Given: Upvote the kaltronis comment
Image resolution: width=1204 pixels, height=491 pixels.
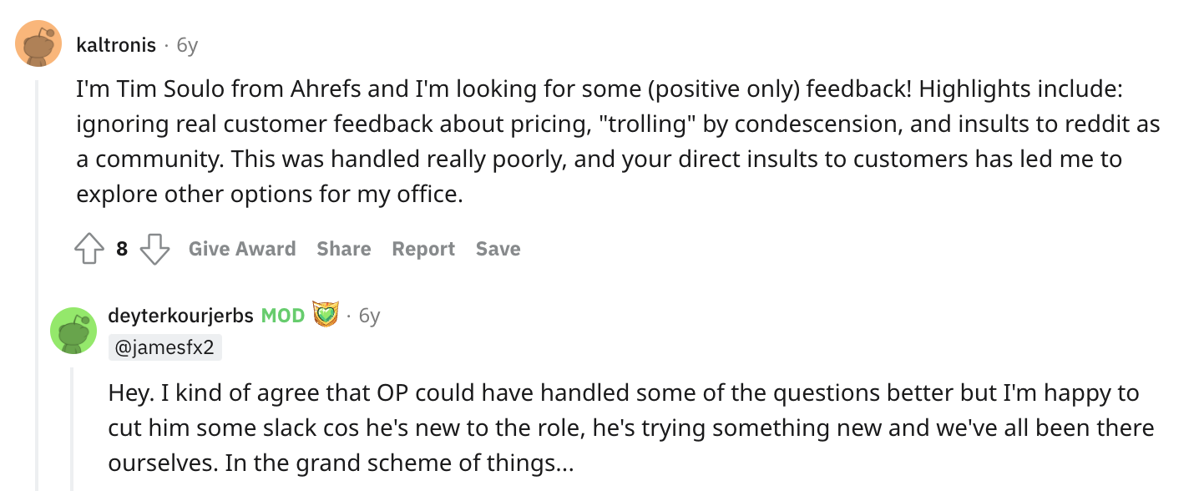Looking at the screenshot, I should tap(90, 249).
